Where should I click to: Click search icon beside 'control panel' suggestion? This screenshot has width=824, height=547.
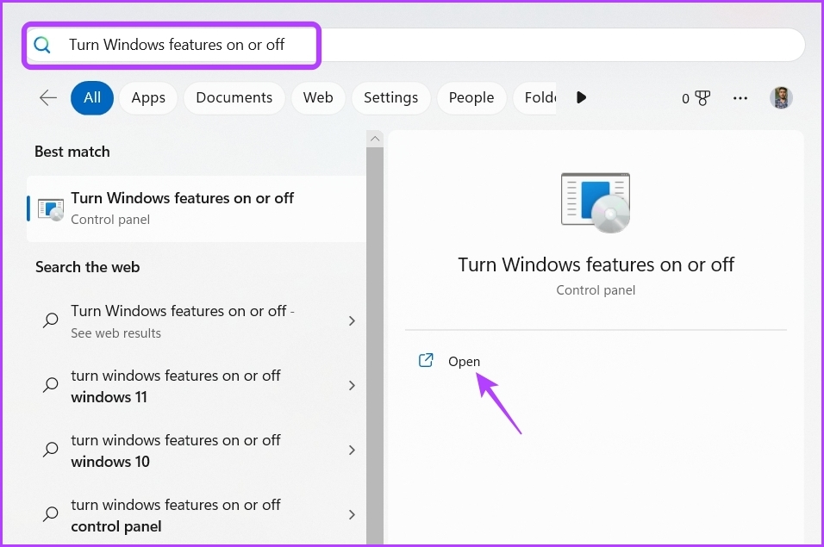click(51, 514)
